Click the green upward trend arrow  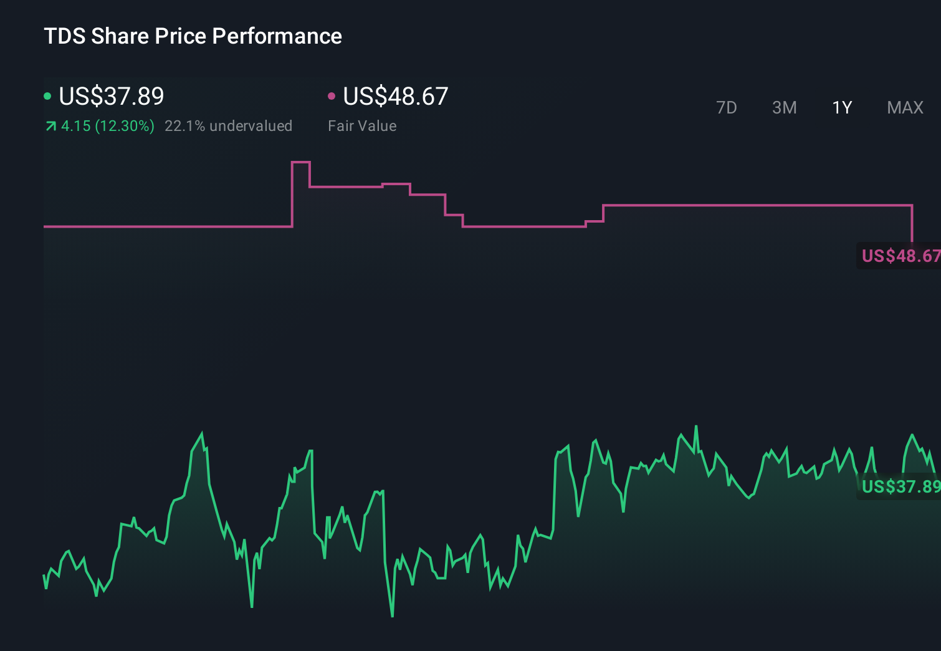click(50, 125)
